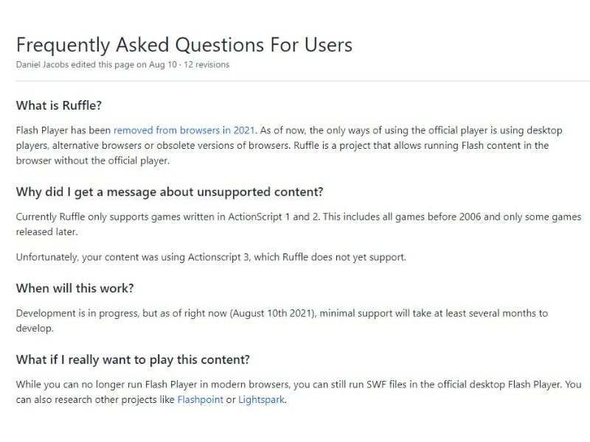Click the "Aug 10" edit date text
Viewport: 590px width, 442px height.
click(x=162, y=65)
